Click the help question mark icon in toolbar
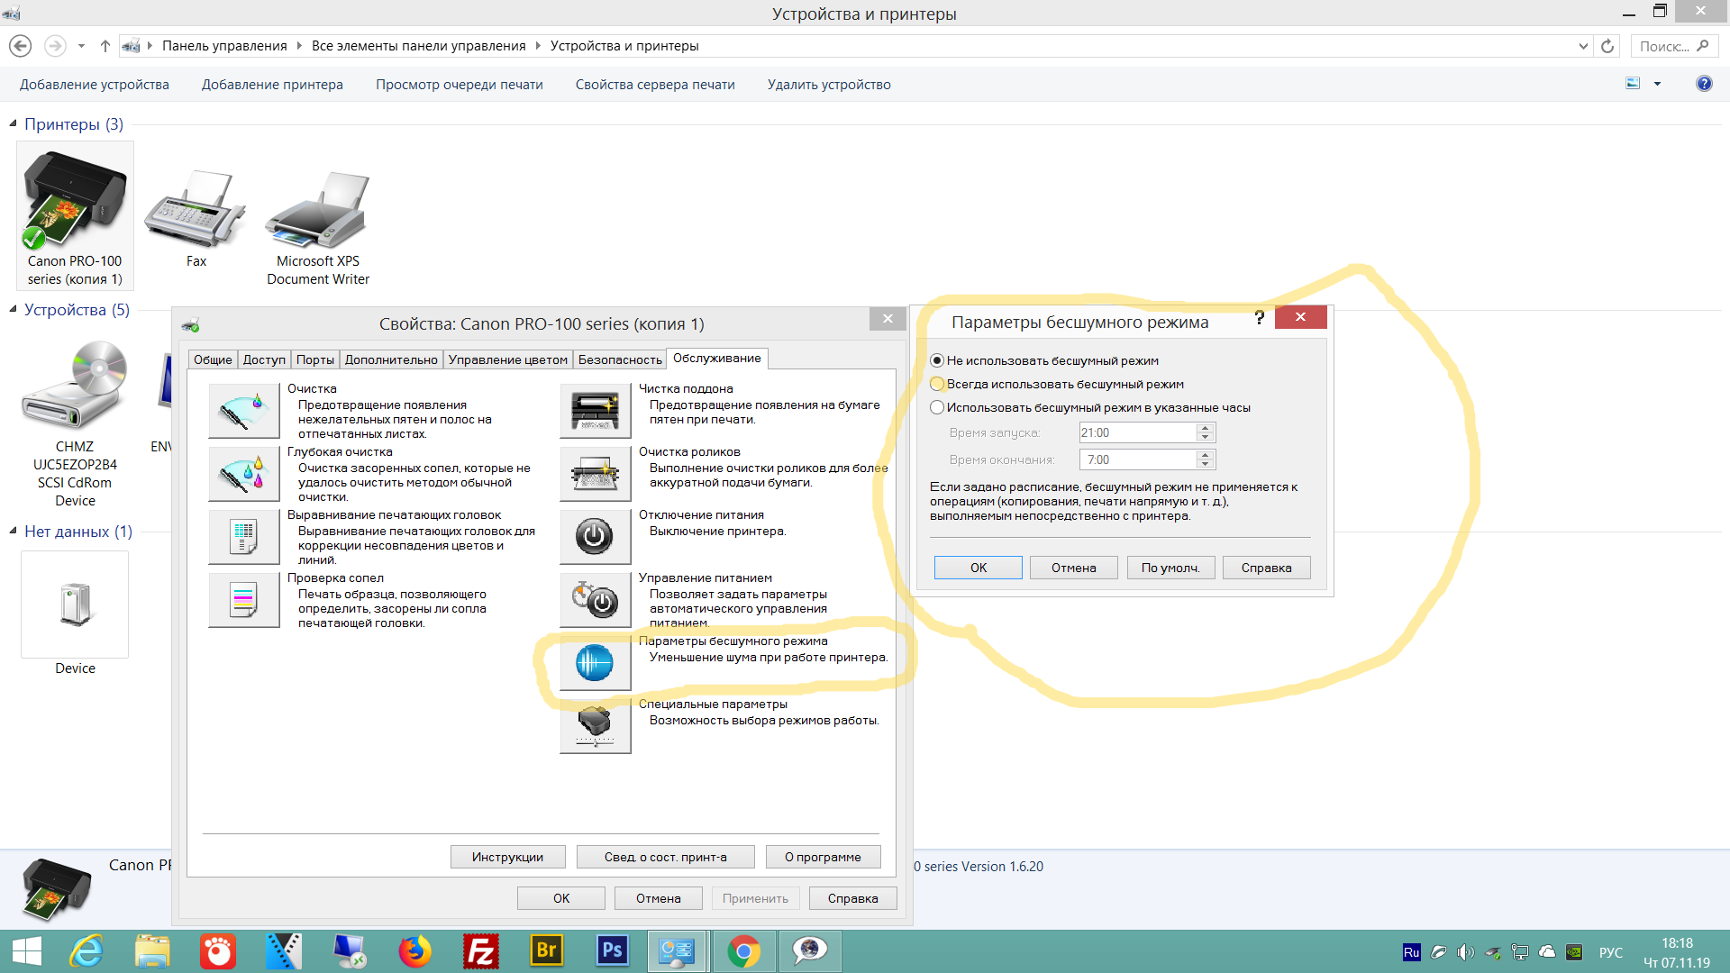Viewport: 1730px width, 973px height. point(1704,84)
